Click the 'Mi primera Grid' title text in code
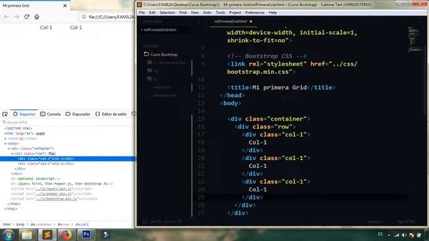Image resolution: width=429 pixels, height=241 pixels. point(280,88)
